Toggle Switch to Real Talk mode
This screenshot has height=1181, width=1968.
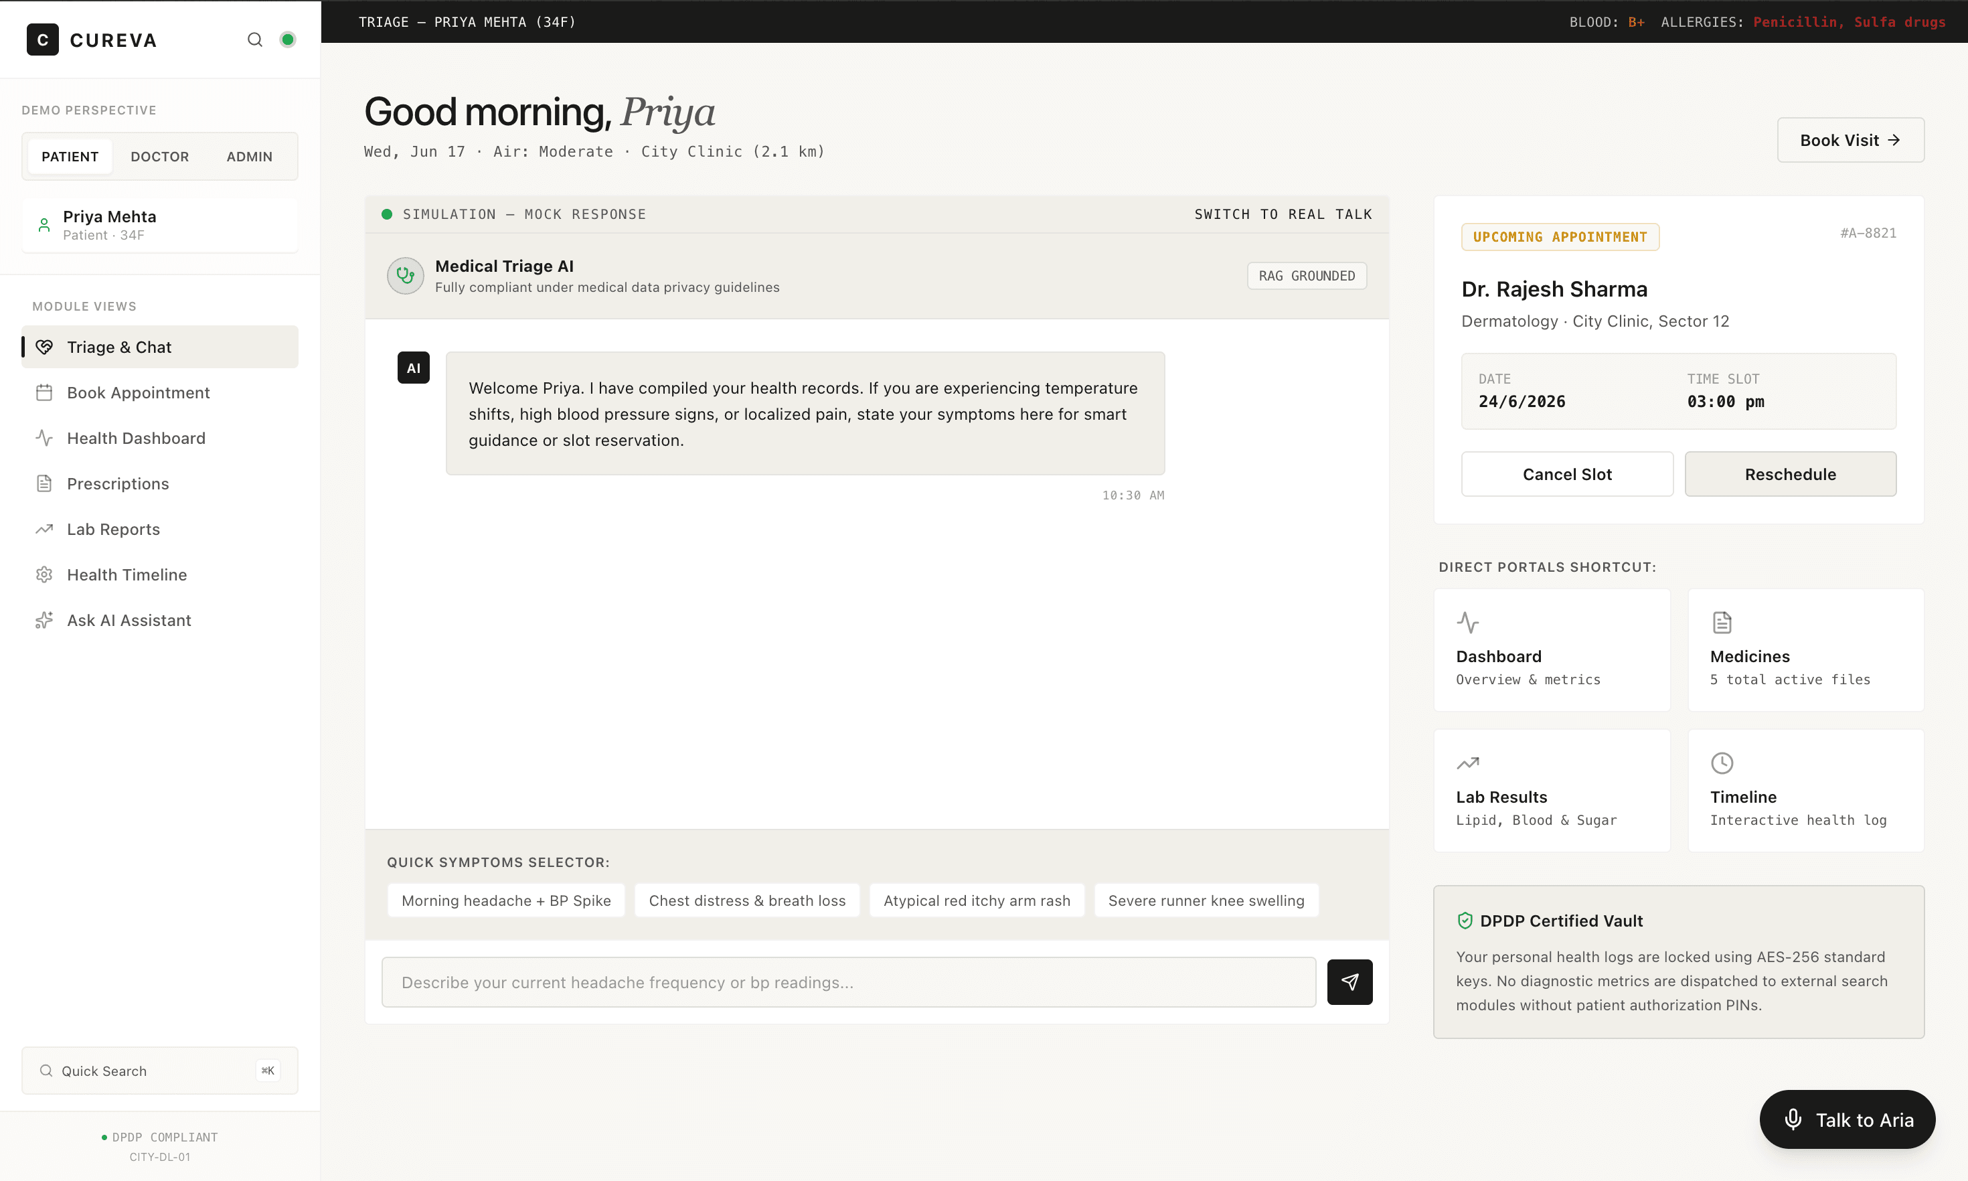click(x=1283, y=214)
